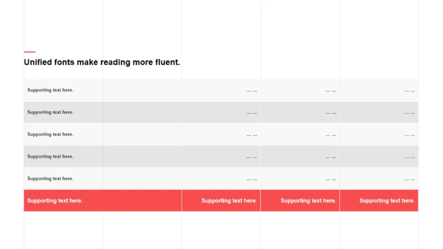
Task: Select the fifth row's leftmost '... ...' placeholder
Action: pyautogui.click(x=252, y=180)
